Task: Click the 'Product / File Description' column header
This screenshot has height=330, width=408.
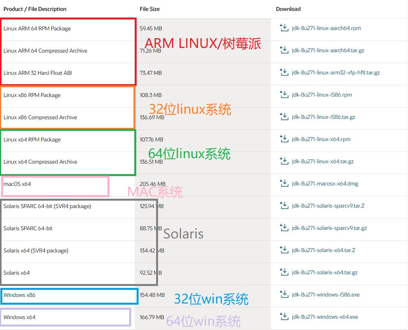Action: (35, 9)
